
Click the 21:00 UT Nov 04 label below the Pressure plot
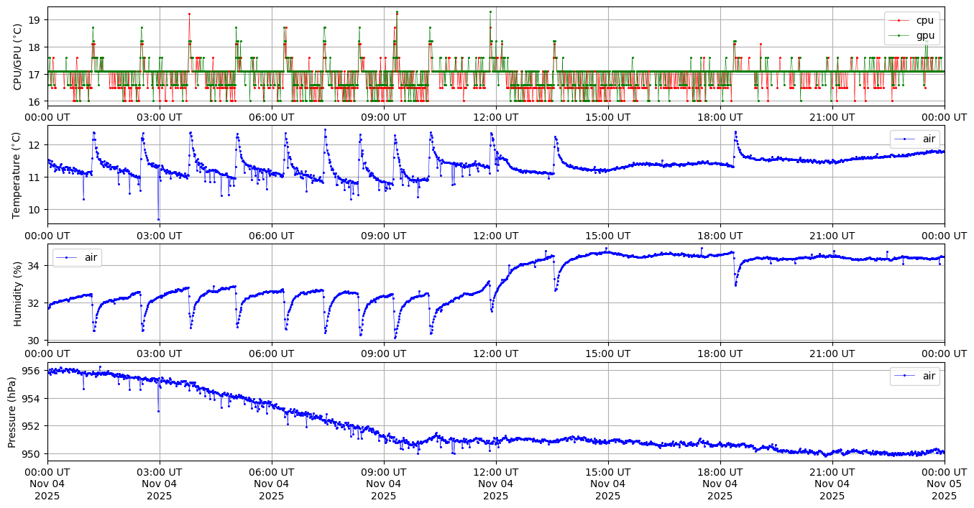point(832,484)
